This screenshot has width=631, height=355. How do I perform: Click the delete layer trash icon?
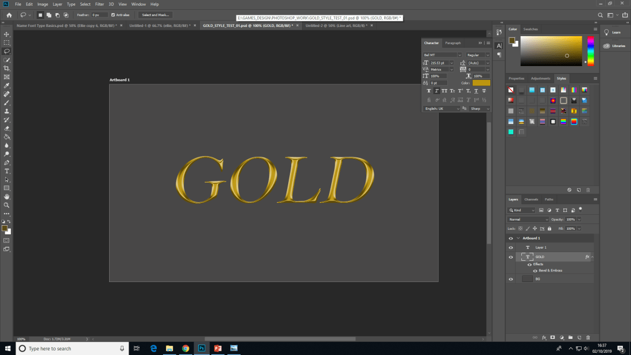pos(589,337)
